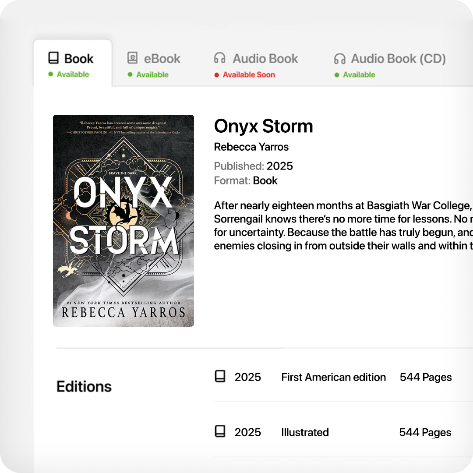Select the Book tab
The width and height of the screenshot is (473, 473).
coord(73,63)
